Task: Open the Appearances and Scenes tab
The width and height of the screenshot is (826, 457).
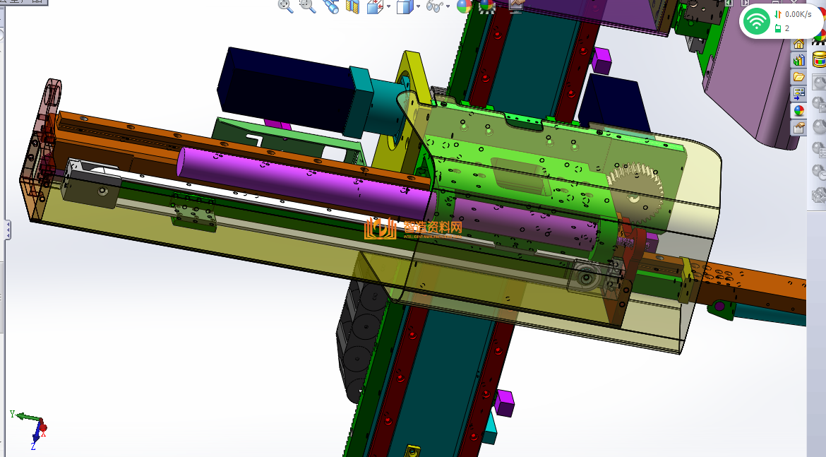Action: coord(799,110)
